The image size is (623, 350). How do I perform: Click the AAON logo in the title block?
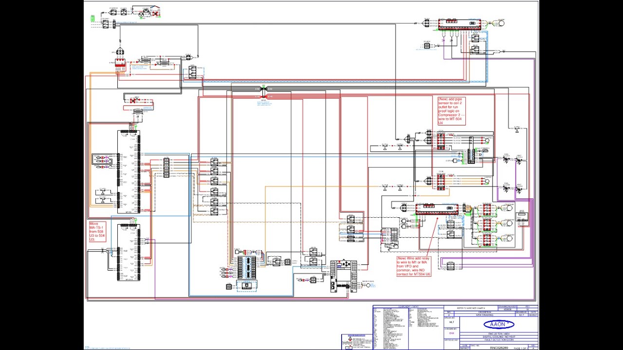pyautogui.click(x=498, y=324)
